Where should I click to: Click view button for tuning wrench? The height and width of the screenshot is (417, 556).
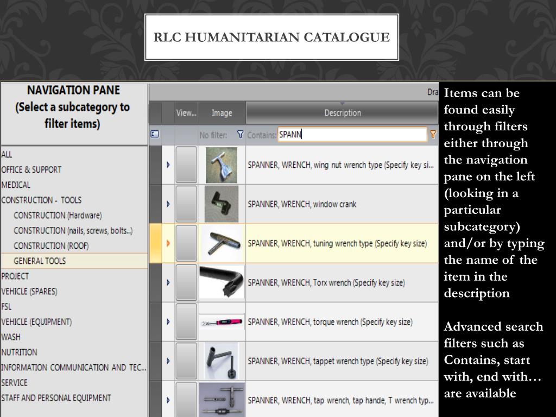[187, 243]
